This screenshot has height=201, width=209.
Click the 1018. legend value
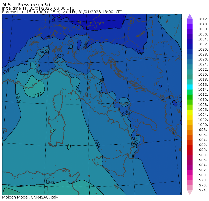[203, 79]
